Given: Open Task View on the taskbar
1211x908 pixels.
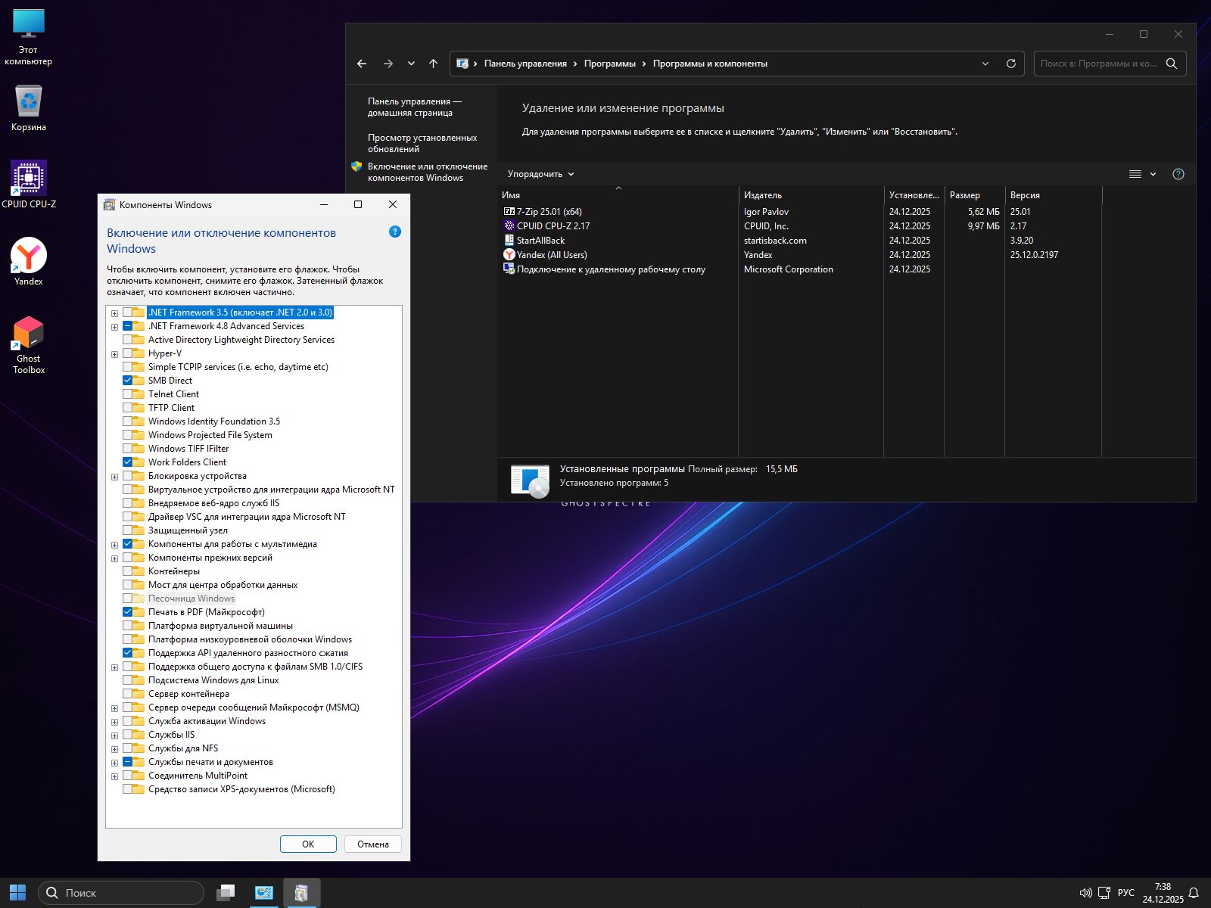Looking at the screenshot, I should 226,893.
